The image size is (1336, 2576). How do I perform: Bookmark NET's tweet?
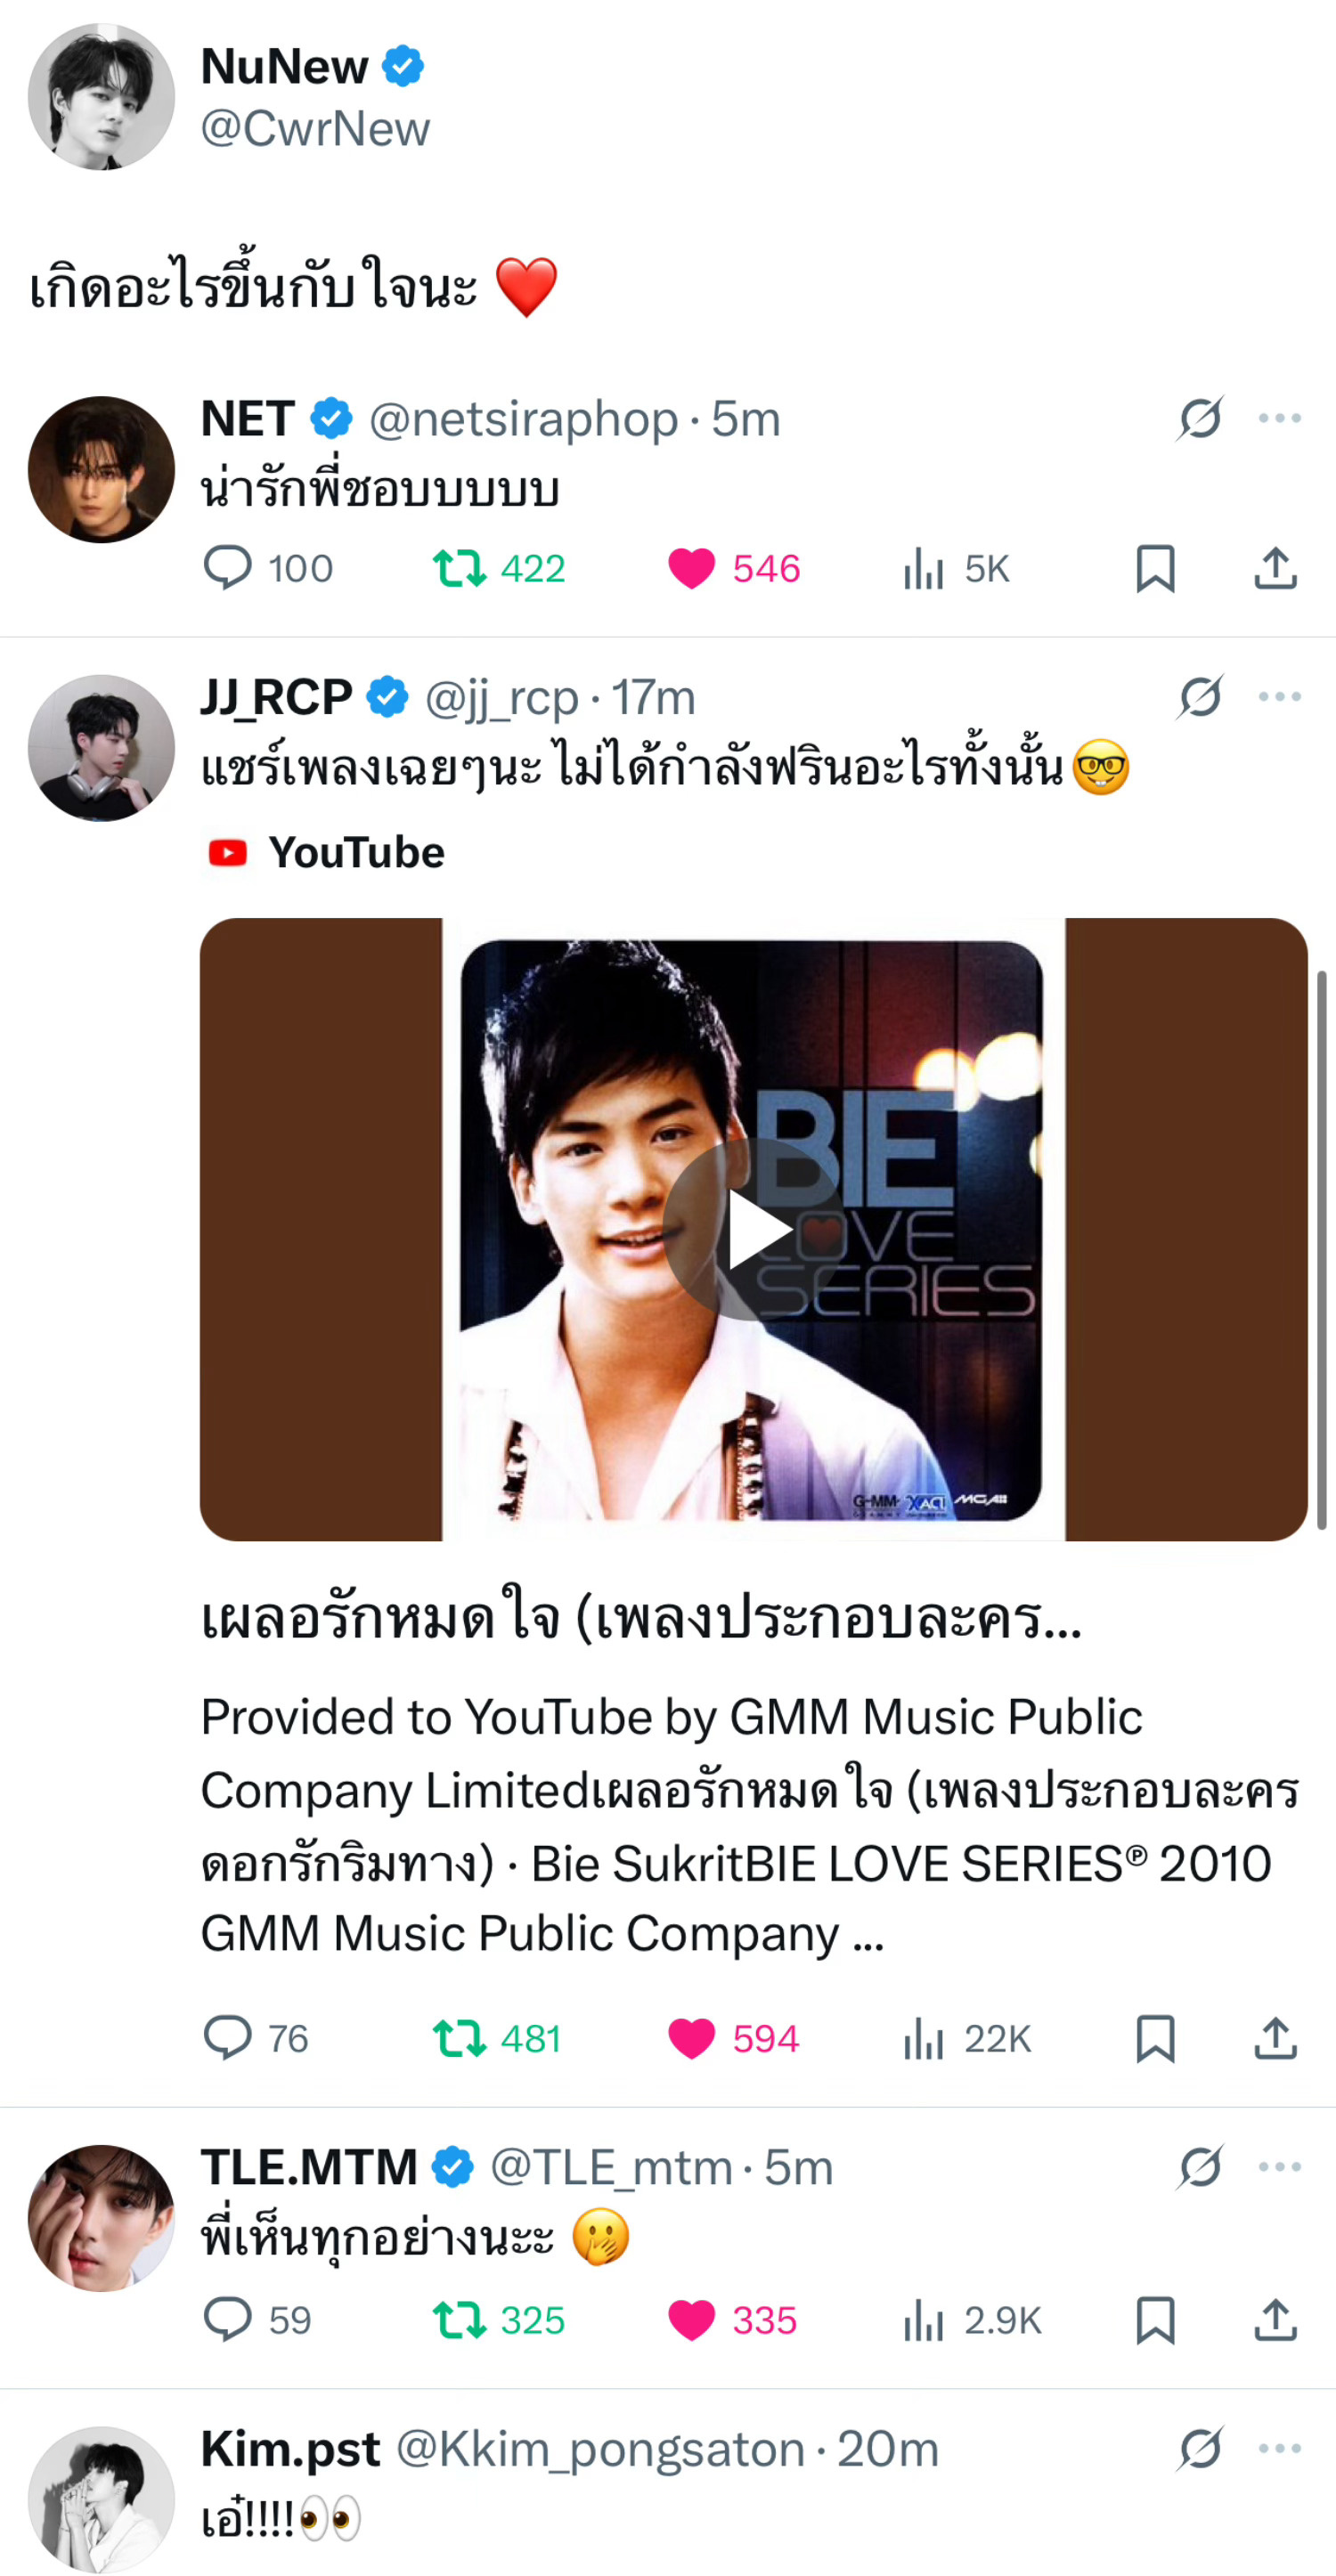point(1155,568)
